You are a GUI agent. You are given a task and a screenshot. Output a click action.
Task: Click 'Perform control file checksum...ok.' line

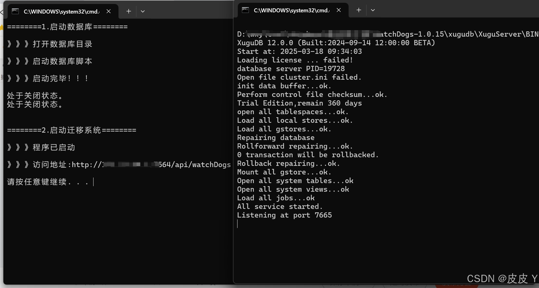point(312,94)
